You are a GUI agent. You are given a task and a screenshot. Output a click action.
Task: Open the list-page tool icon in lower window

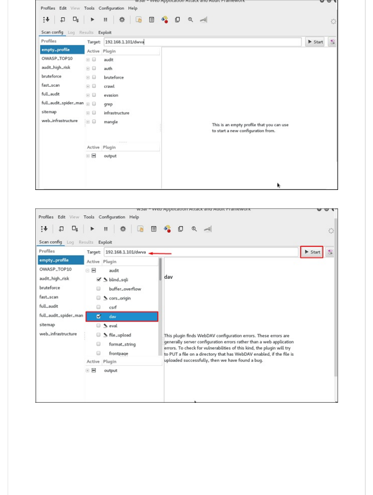(154, 229)
